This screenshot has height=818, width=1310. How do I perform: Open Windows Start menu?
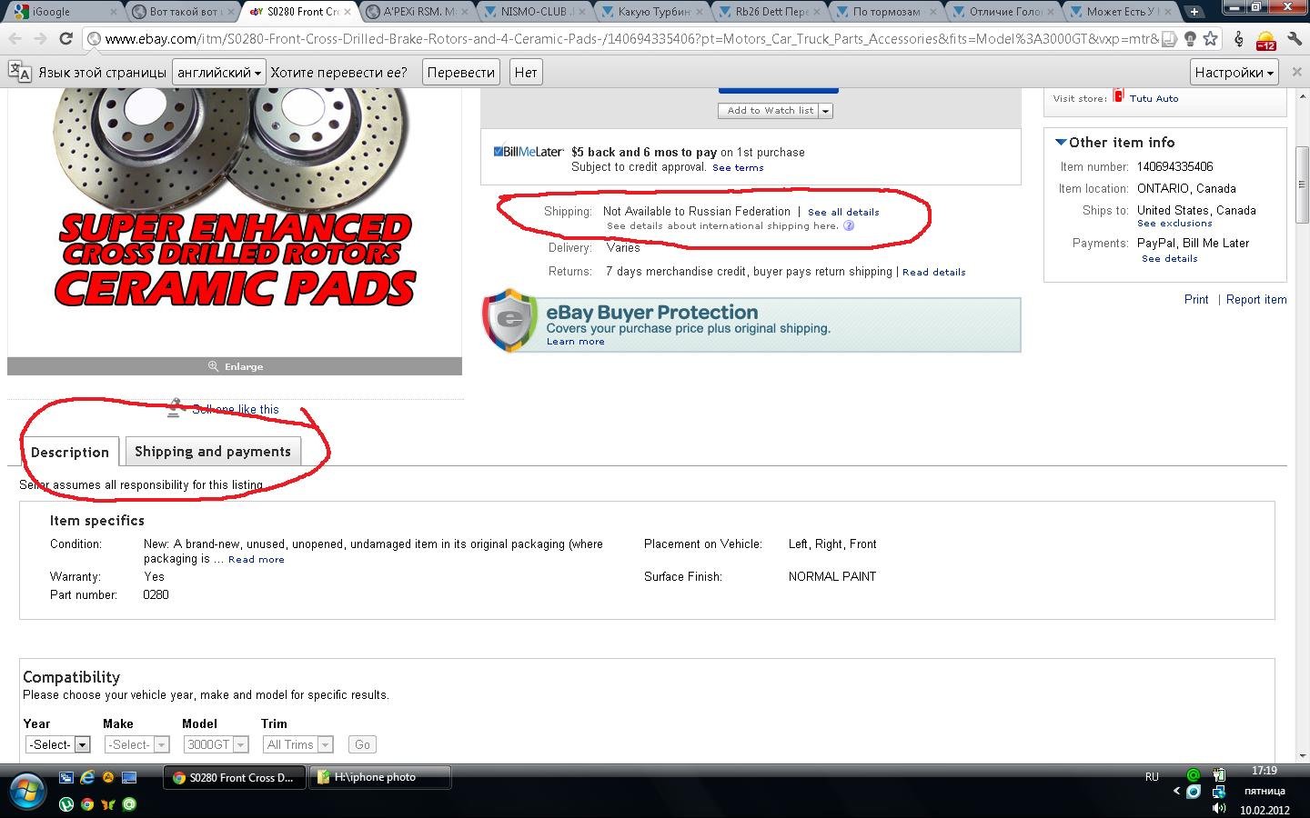pos(26,790)
